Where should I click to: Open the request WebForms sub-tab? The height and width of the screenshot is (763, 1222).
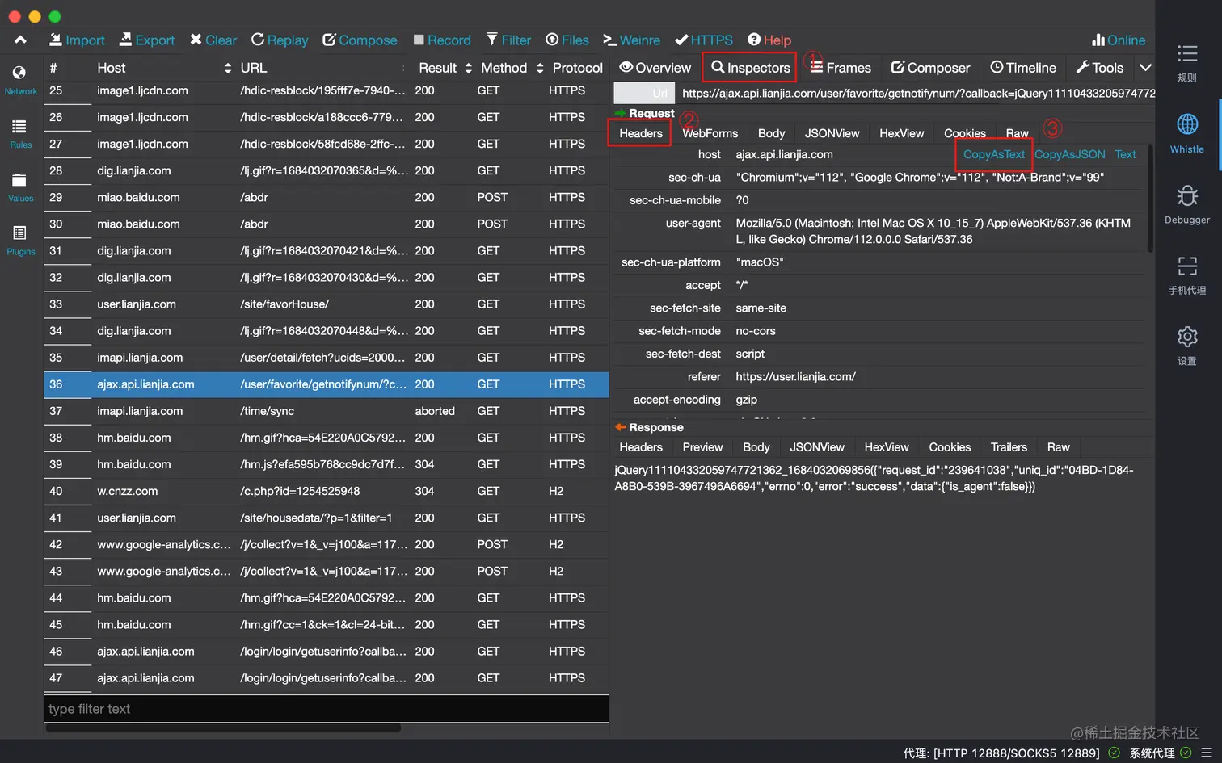[710, 133]
